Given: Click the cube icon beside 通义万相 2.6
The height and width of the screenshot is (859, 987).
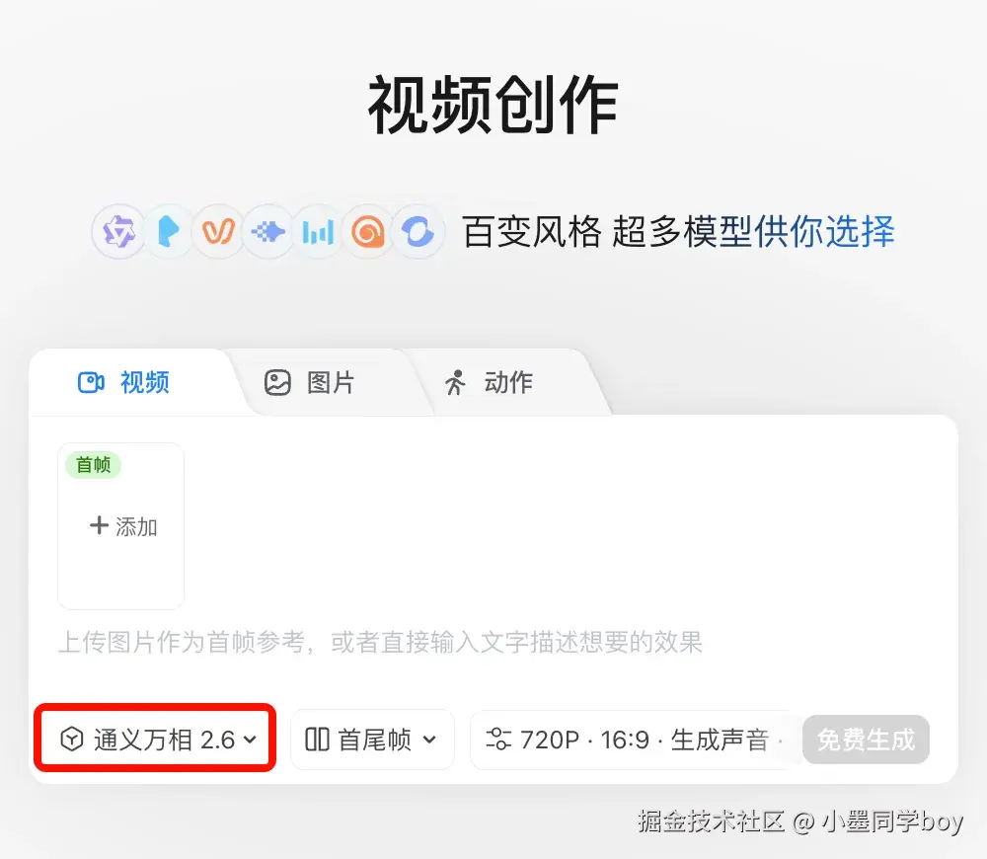Looking at the screenshot, I should pyautogui.click(x=72, y=739).
